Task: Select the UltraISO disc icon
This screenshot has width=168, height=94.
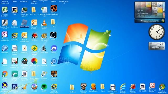Action: point(34,87)
